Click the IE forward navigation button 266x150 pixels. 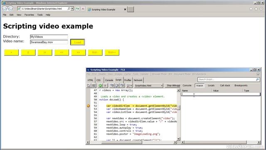tap(10, 8)
